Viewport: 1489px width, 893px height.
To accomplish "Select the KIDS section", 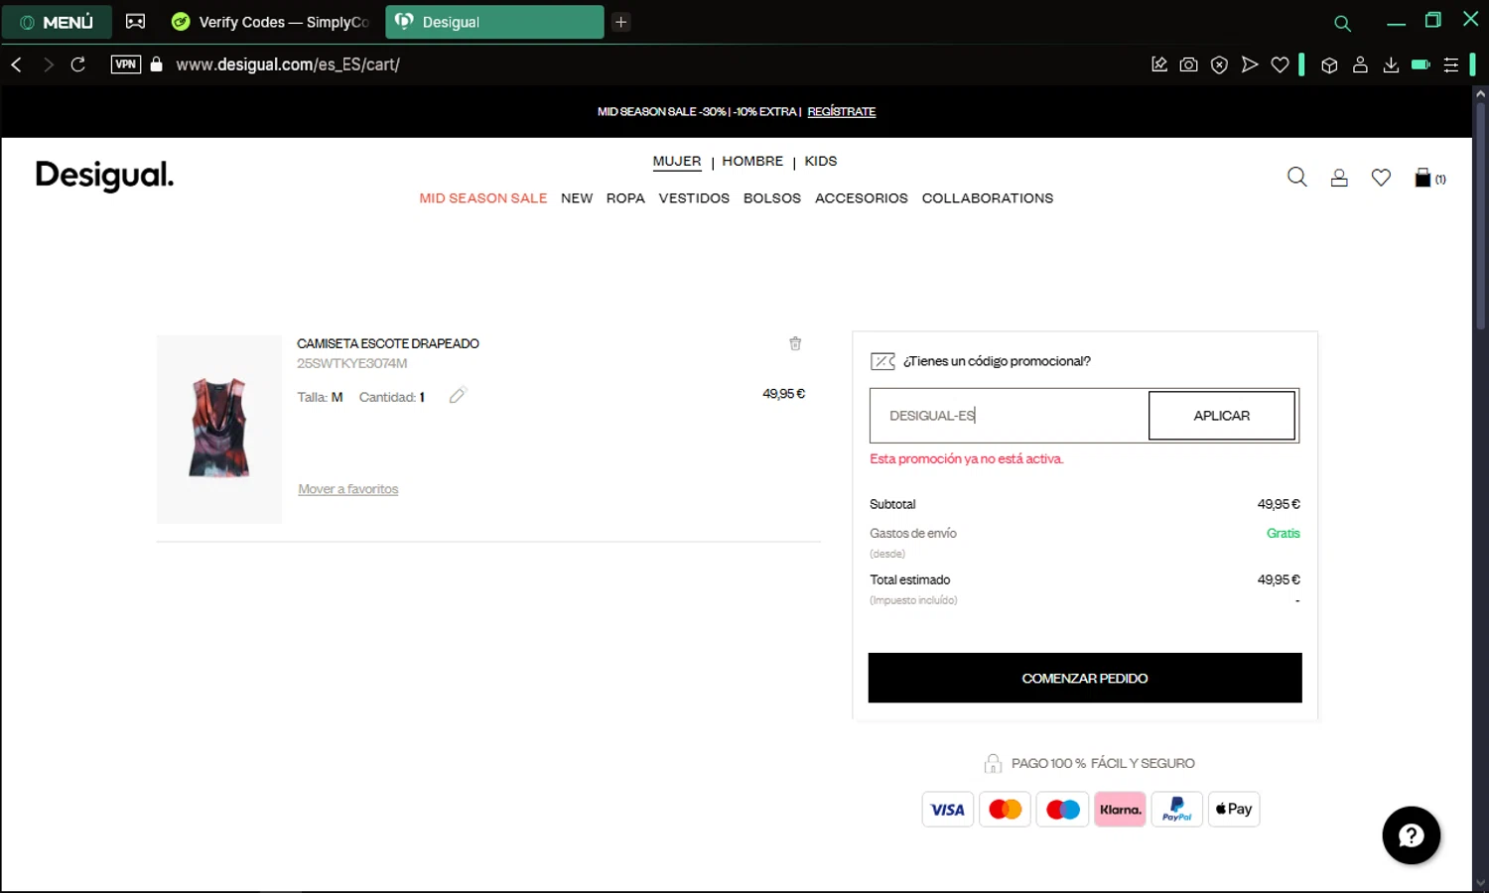I will (x=821, y=161).
